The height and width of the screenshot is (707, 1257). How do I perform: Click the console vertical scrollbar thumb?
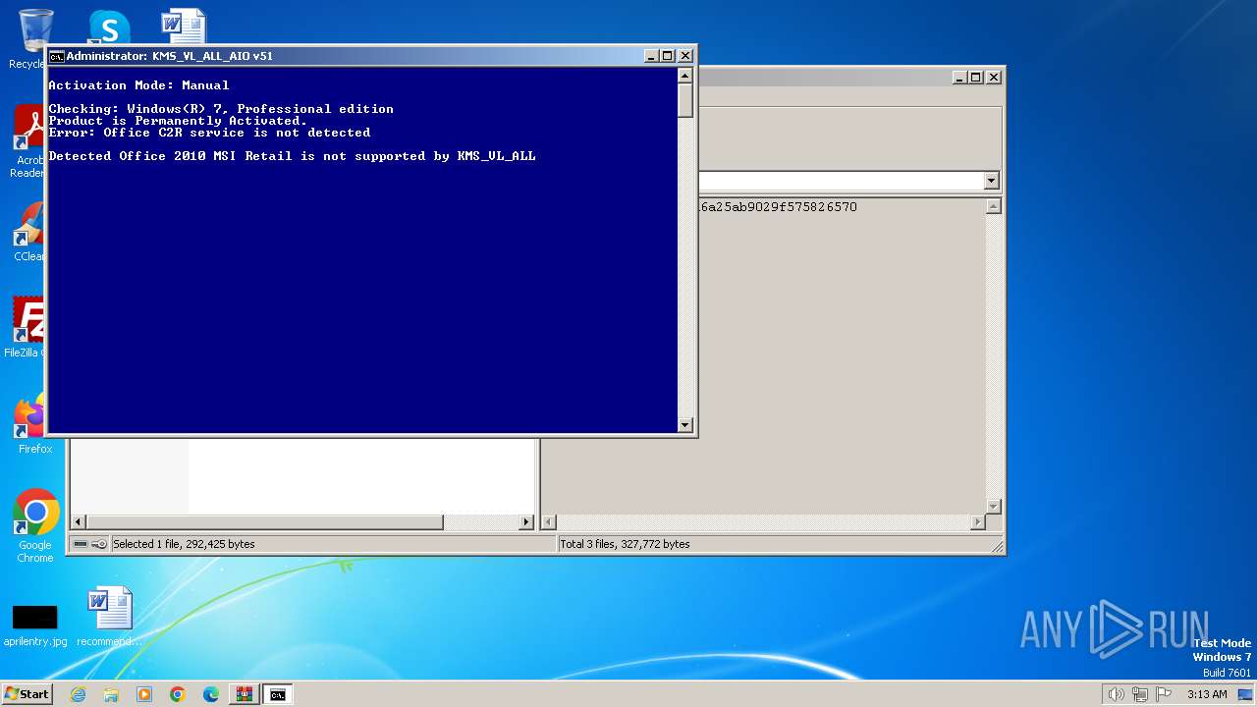click(x=685, y=100)
